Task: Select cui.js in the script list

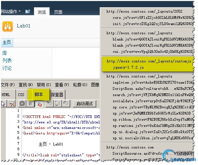Action: pos(153,51)
